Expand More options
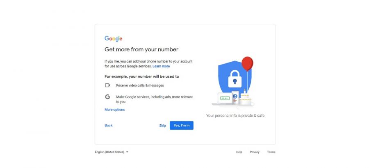The width and height of the screenshot is (369, 168). pyautogui.click(x=115, y=110)
